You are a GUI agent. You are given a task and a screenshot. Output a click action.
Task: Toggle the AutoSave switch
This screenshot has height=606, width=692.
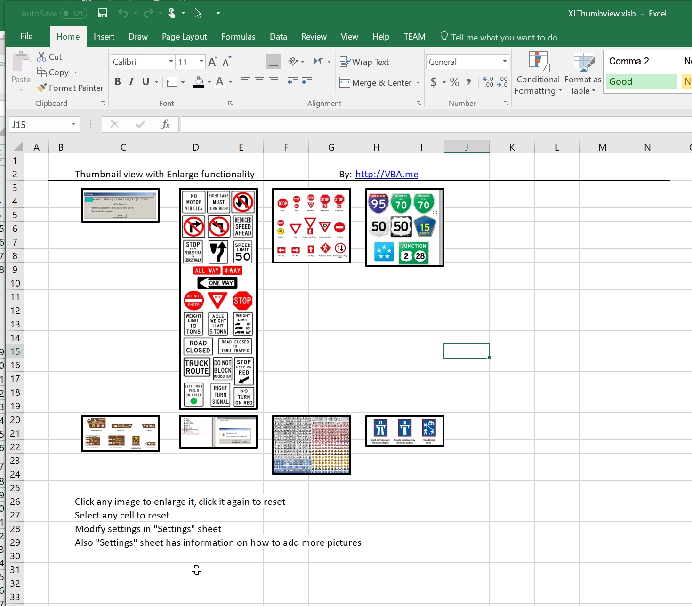[73, 14]
